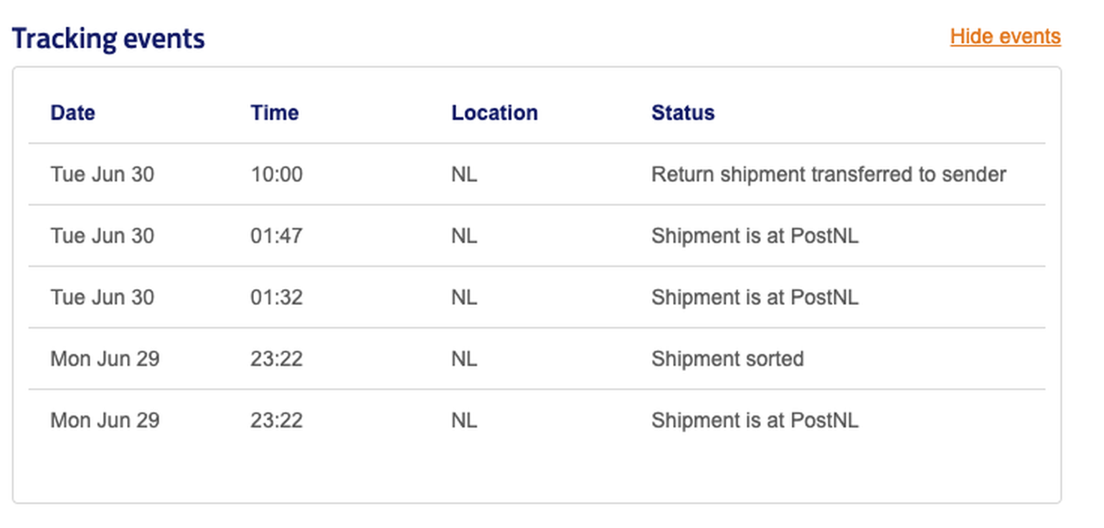Select the bottom row 'Shipment is at PostNL'

(x=755, y=420)
